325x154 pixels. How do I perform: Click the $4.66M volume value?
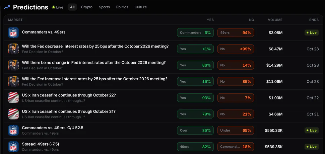[275, 114]
